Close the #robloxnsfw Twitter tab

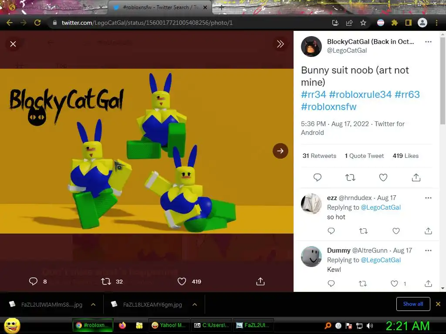pos(205,8)
